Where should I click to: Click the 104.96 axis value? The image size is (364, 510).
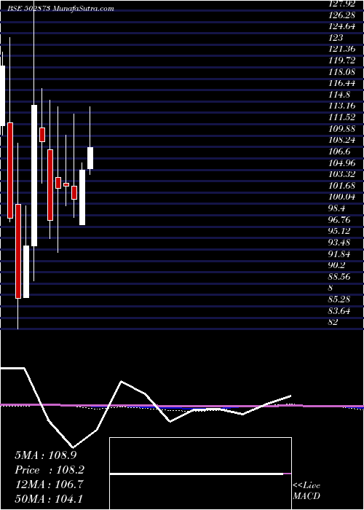click(342, 162)
